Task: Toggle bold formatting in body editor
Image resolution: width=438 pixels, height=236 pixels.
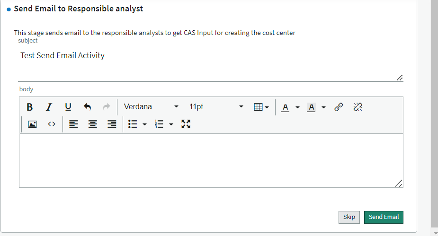Action: click(30, 107)
